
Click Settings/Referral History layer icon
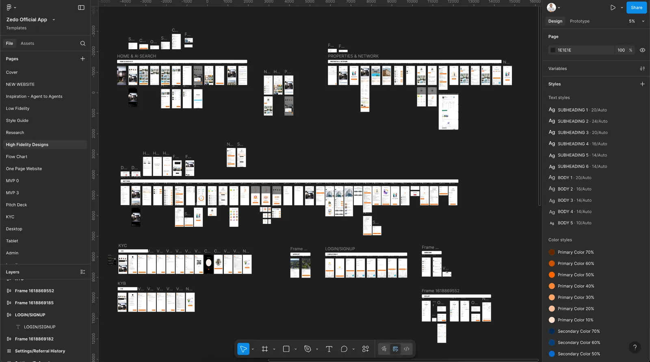click(9, 351)
